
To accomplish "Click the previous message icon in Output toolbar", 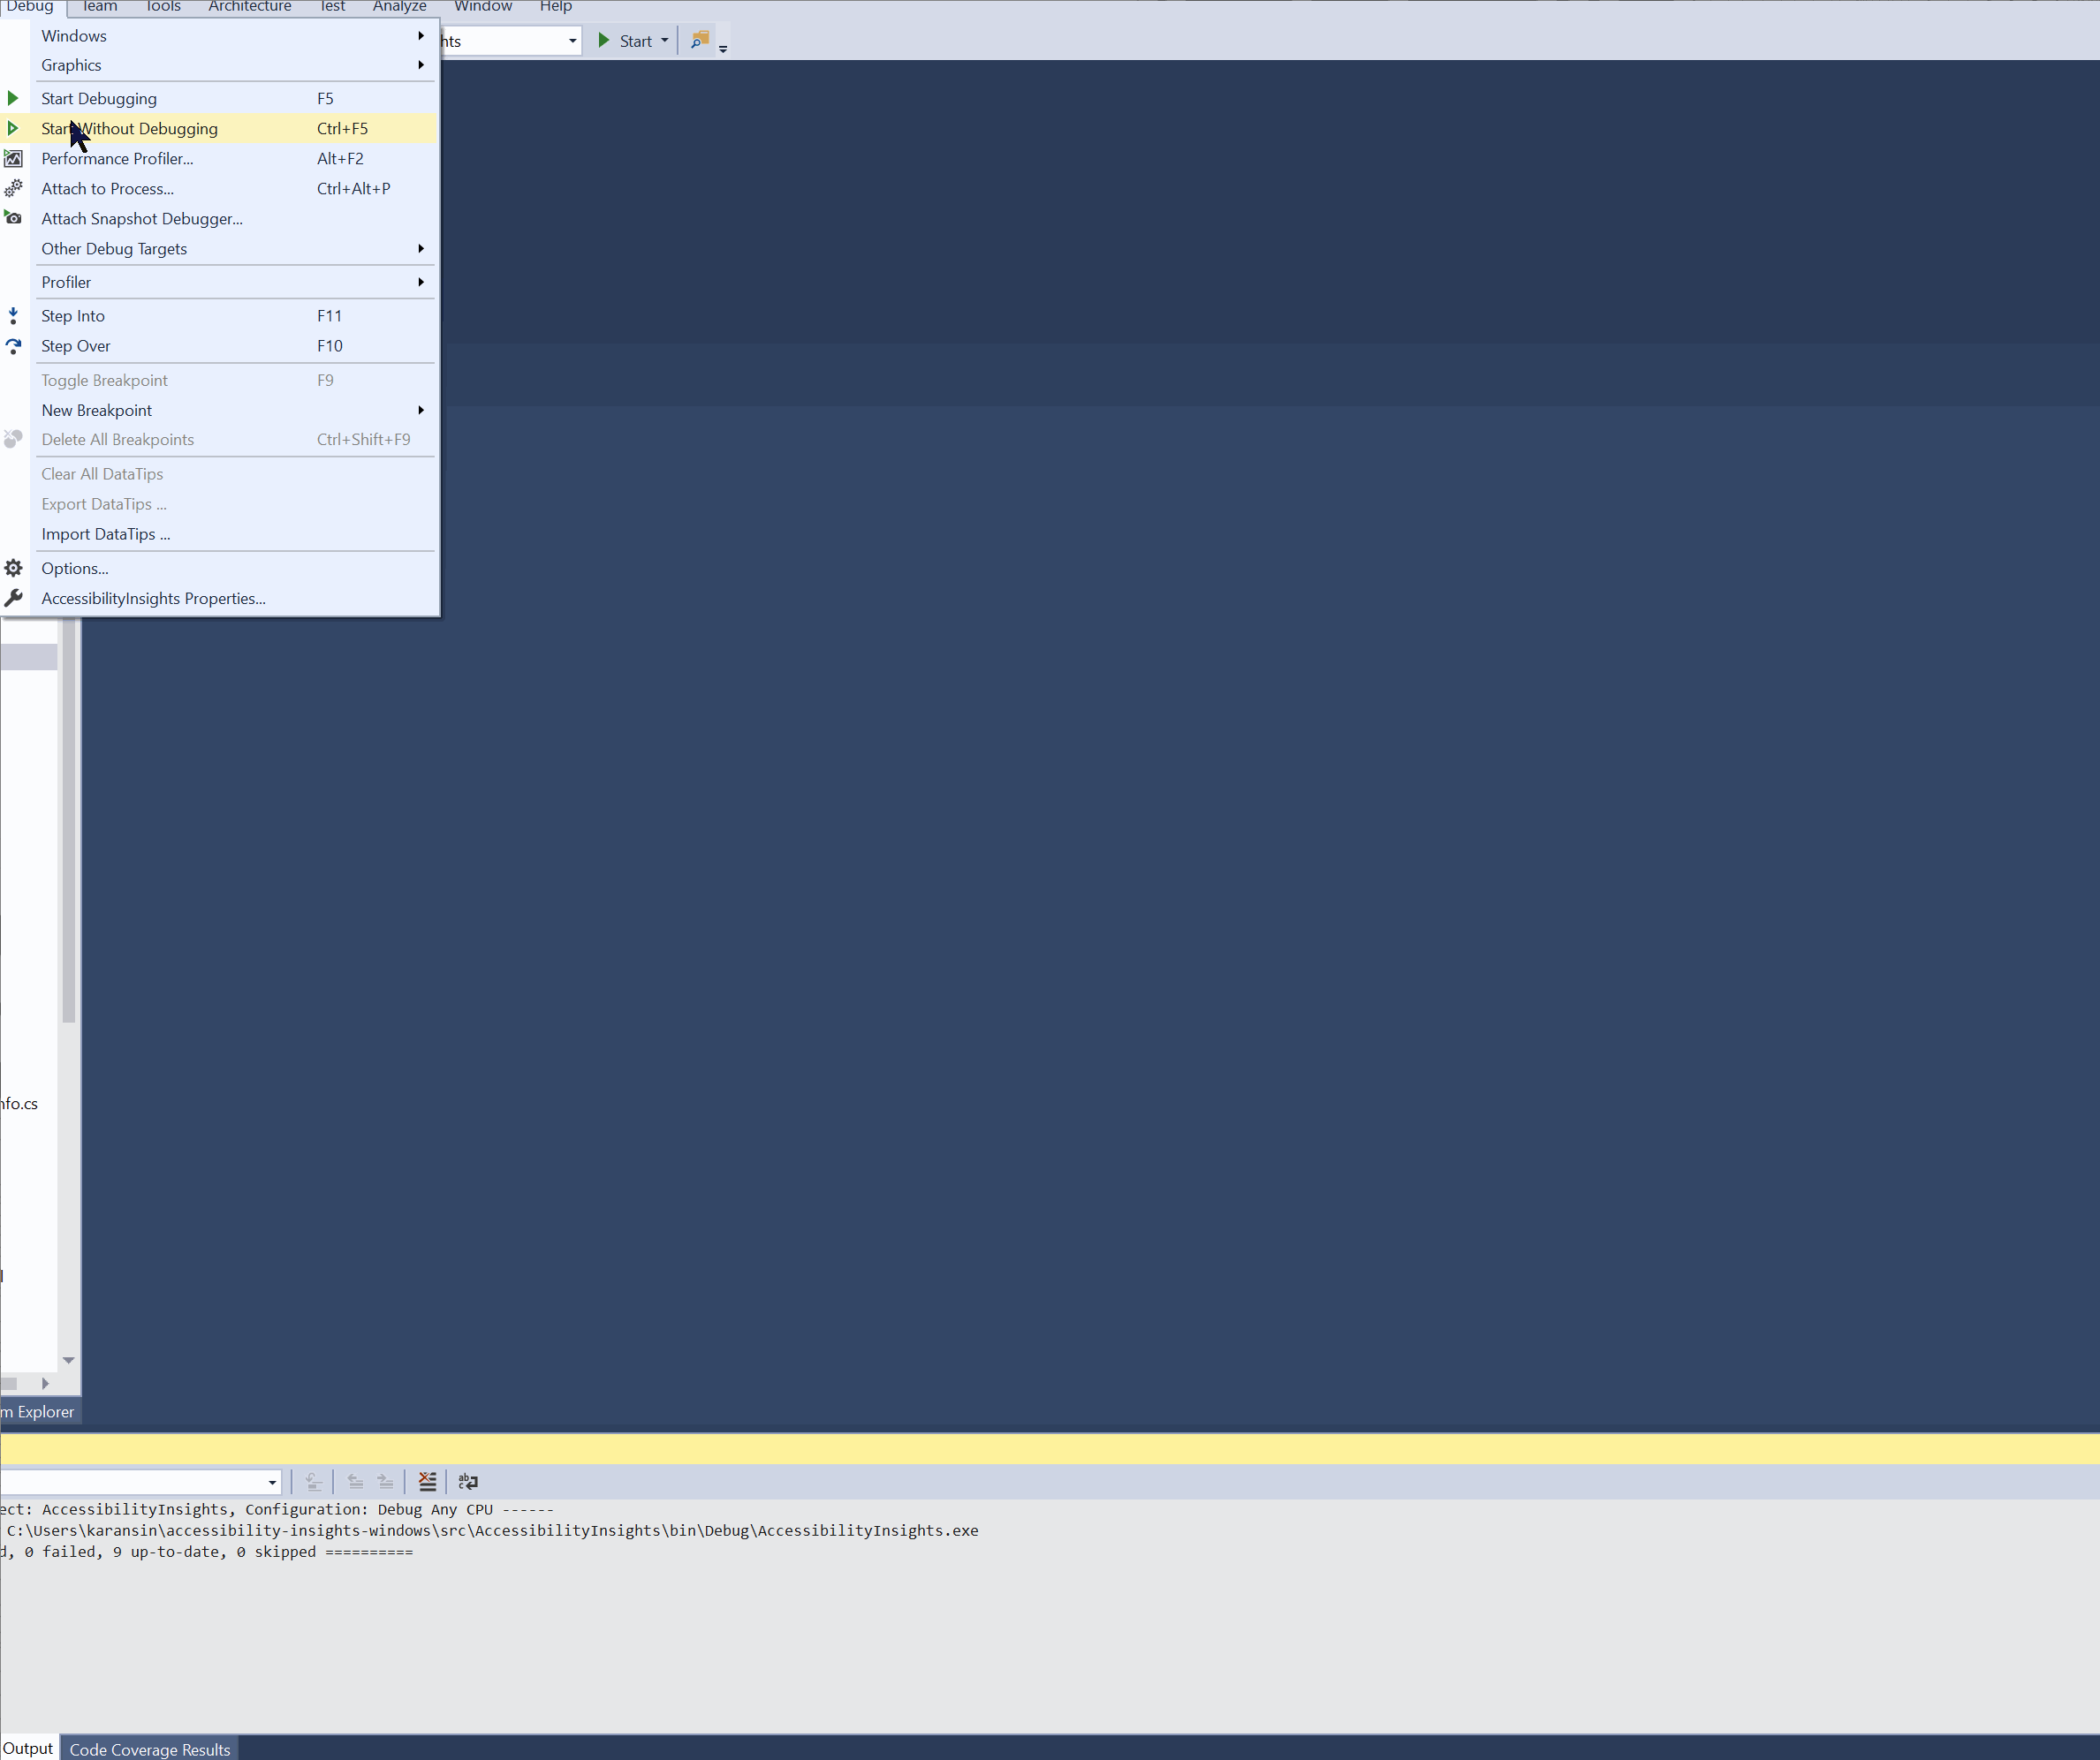I will click(355, 1482).
